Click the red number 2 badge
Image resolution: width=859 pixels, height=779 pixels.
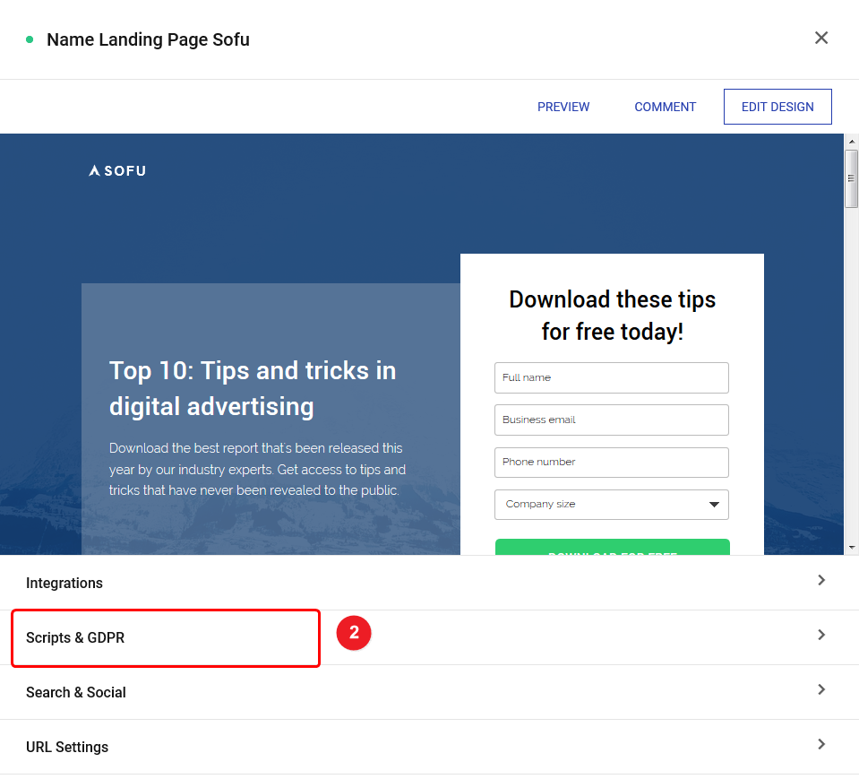pyautogui.click(x=354, y=633)
